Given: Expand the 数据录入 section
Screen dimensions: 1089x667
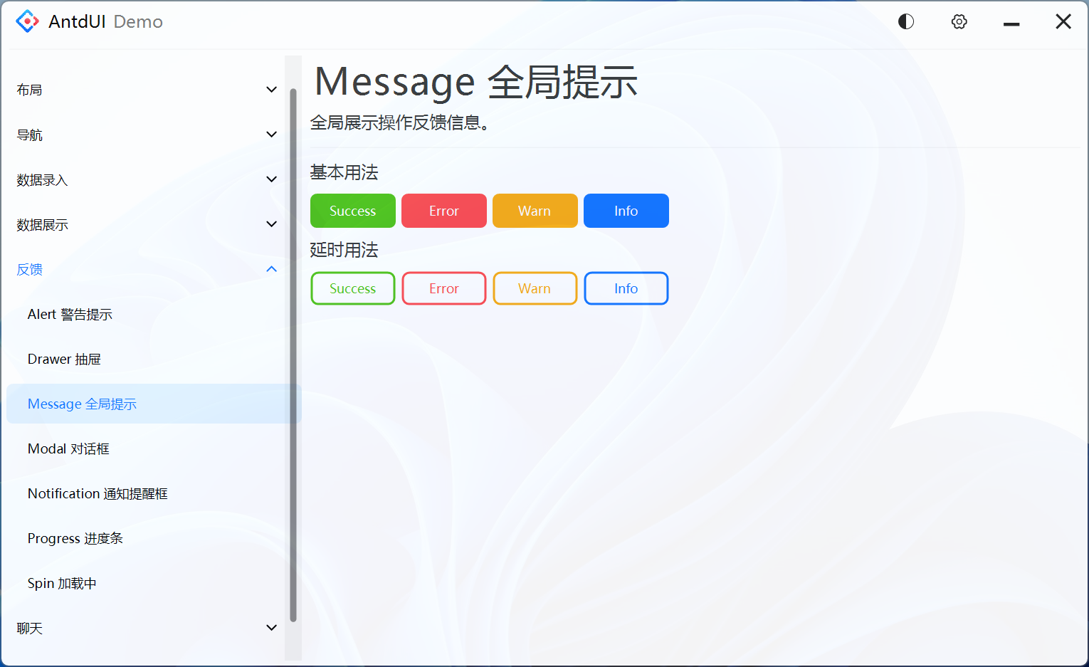Looking at the screenshot, I should coord(142,179).
